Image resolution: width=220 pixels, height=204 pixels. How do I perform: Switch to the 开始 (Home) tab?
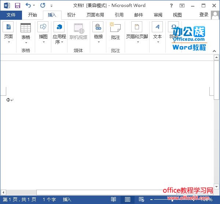pos(32,15)
